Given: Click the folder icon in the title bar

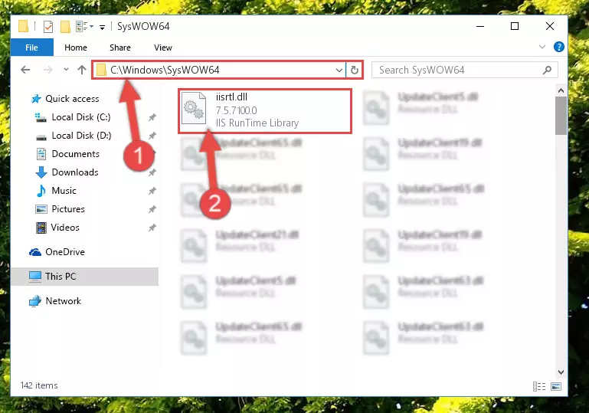Looking at the screenshot, I should pyautogui.click(x=23, y=26).
